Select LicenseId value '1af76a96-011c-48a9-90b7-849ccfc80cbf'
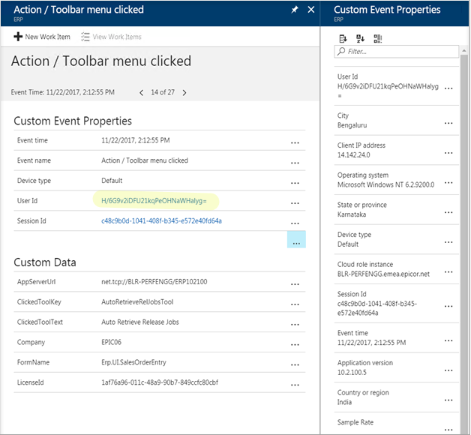 pos(160,382)
